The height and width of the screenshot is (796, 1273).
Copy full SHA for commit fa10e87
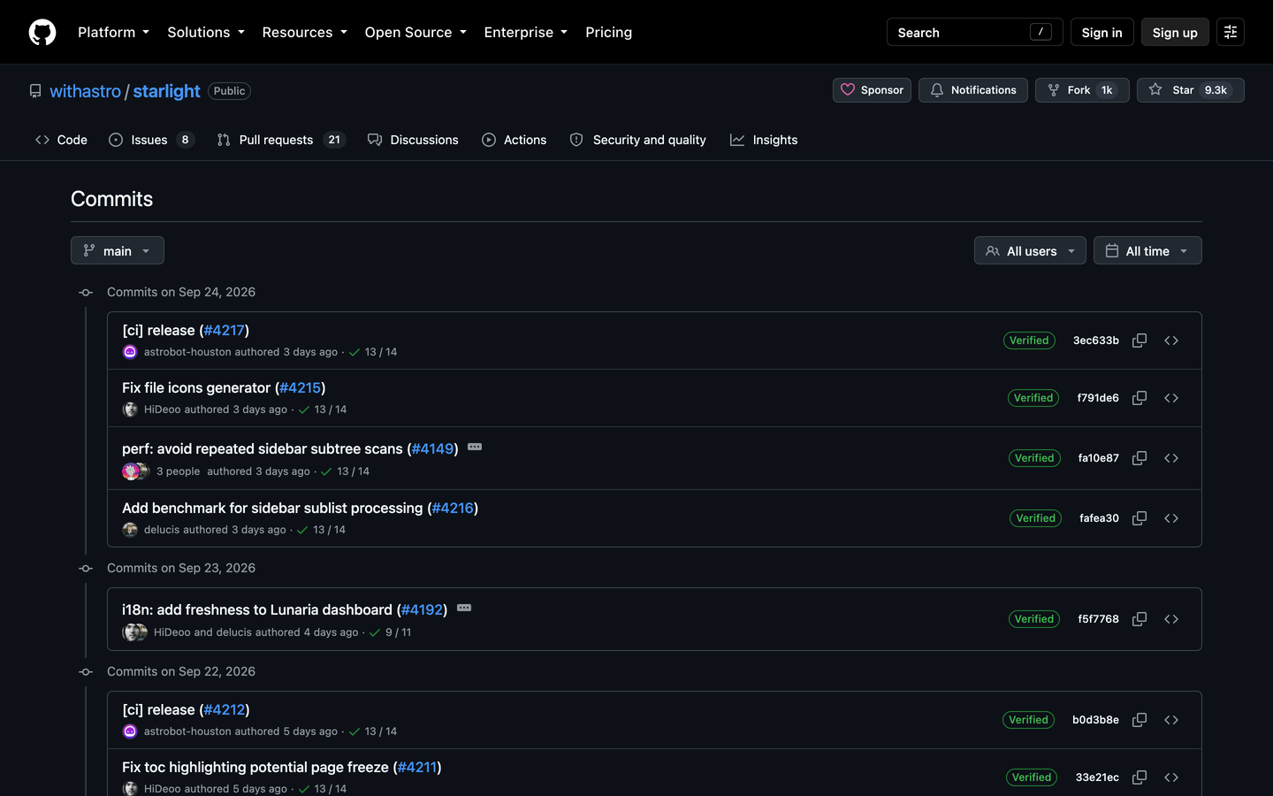(x=1140, y=458)
